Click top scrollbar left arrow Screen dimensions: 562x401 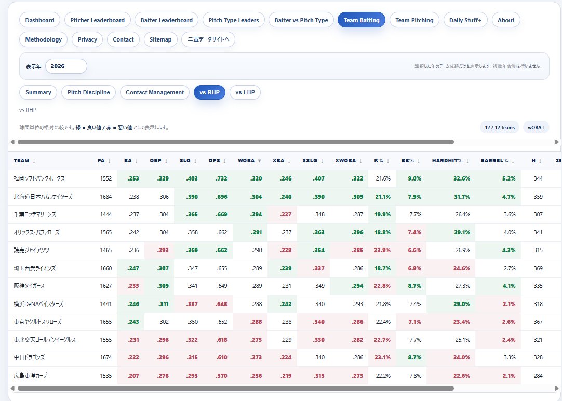click(12, 142)
